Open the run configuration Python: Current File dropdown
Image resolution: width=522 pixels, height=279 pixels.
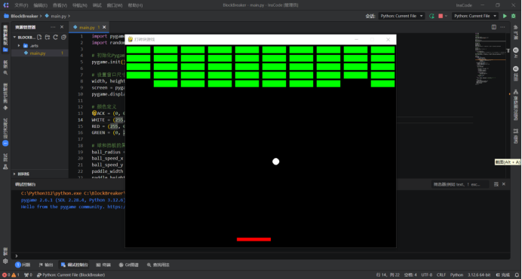click(x=475, y=16)
